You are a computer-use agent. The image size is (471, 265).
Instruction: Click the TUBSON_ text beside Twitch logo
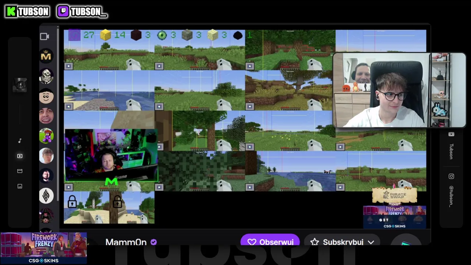tap(88, 12)
